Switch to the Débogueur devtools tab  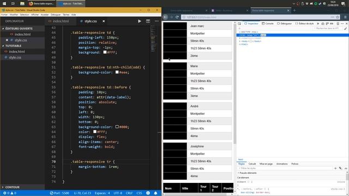coord(284,23)
